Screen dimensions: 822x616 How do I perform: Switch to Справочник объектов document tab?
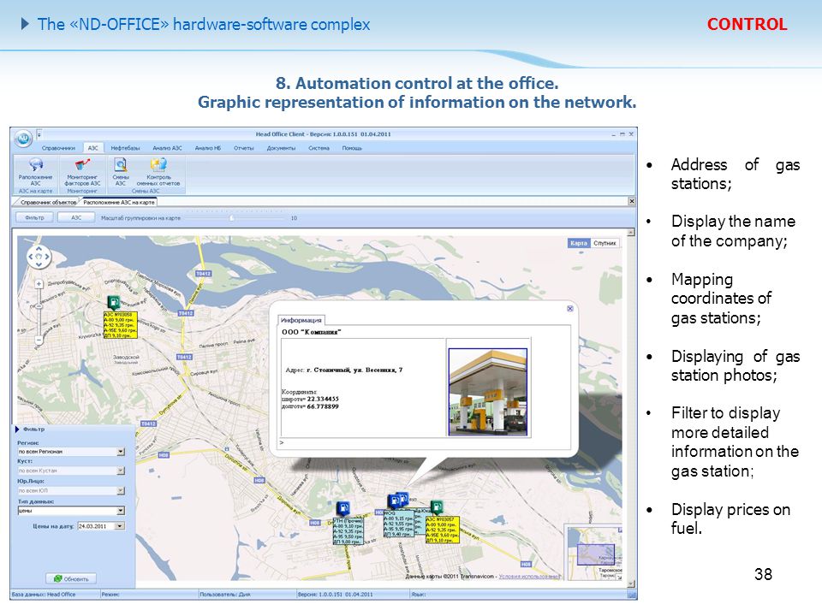pyautogui.click(x=47, y=202)
